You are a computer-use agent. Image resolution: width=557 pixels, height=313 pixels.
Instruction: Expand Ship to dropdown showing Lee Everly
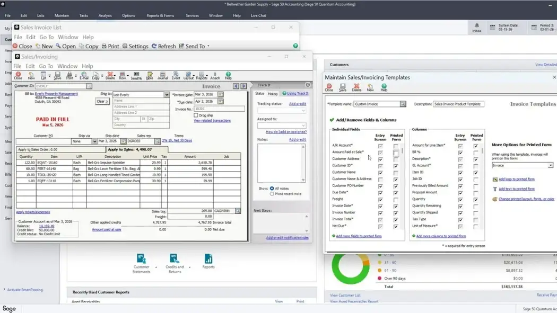coord(166,95)
